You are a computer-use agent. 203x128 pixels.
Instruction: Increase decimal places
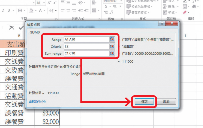(x=106, y=12)
